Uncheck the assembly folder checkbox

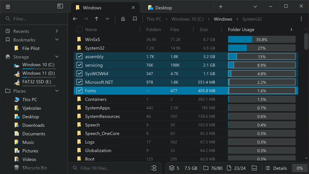point(79,57)
